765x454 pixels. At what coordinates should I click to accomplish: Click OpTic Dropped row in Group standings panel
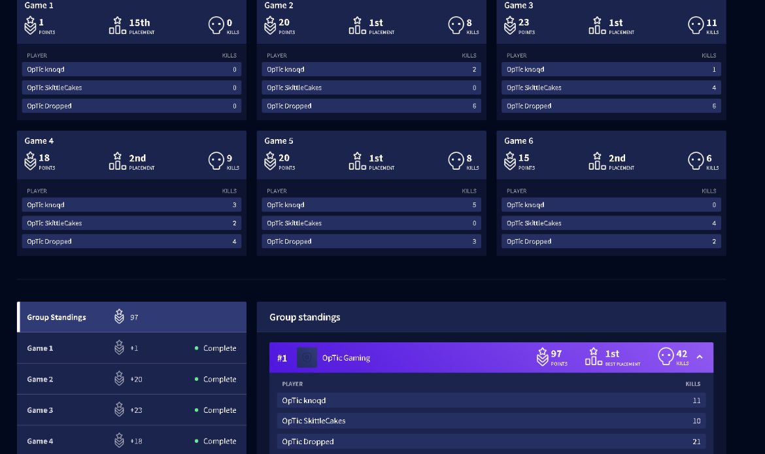click(491, 442)
